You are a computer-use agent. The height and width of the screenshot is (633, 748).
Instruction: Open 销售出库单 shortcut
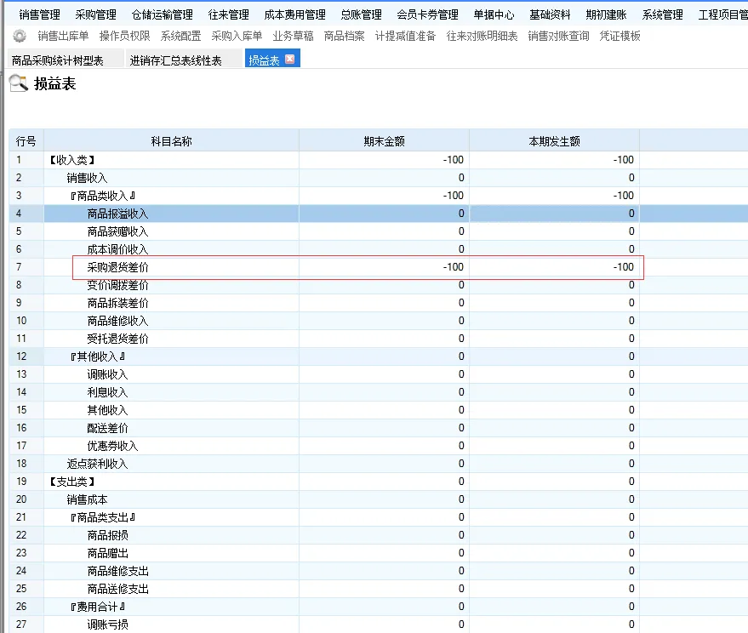click(63, 36)
